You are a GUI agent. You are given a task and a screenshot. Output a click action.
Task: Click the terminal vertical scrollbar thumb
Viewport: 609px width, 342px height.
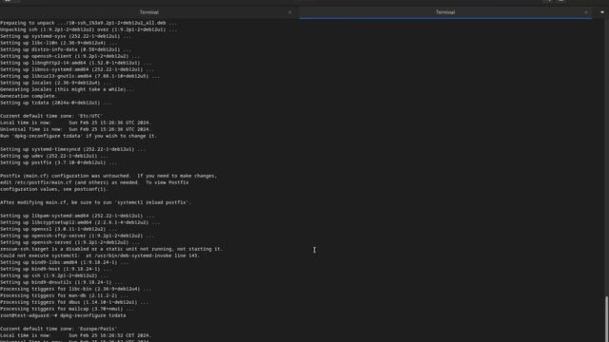click(x=607, y=319)
